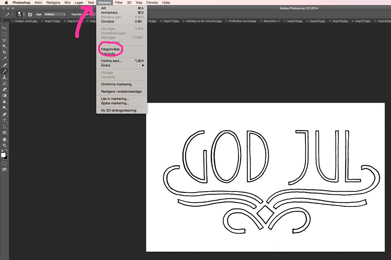Open the Redigera menu

coord(53,3)
